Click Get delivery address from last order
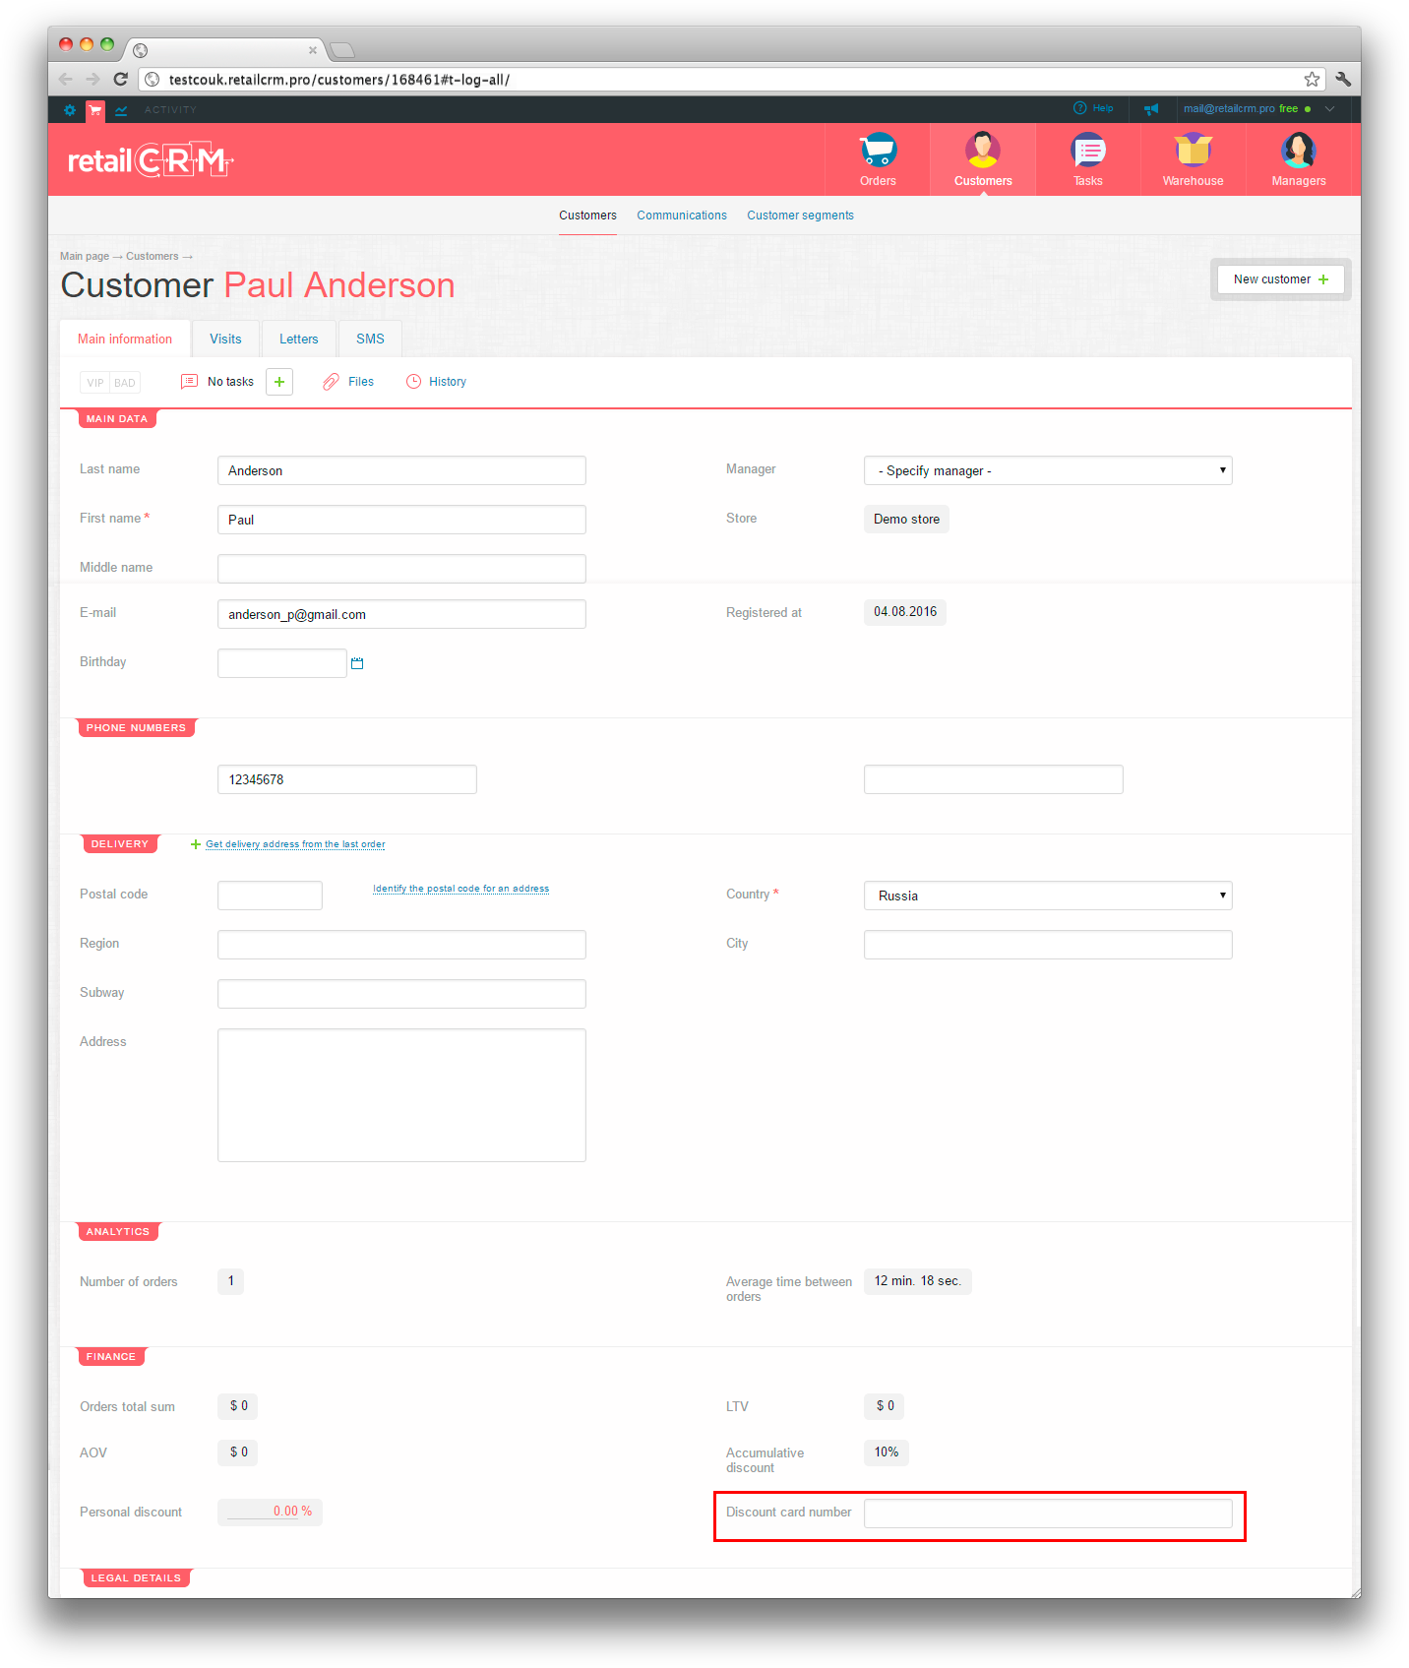1409x1668 pixels. tap(295, 844)
